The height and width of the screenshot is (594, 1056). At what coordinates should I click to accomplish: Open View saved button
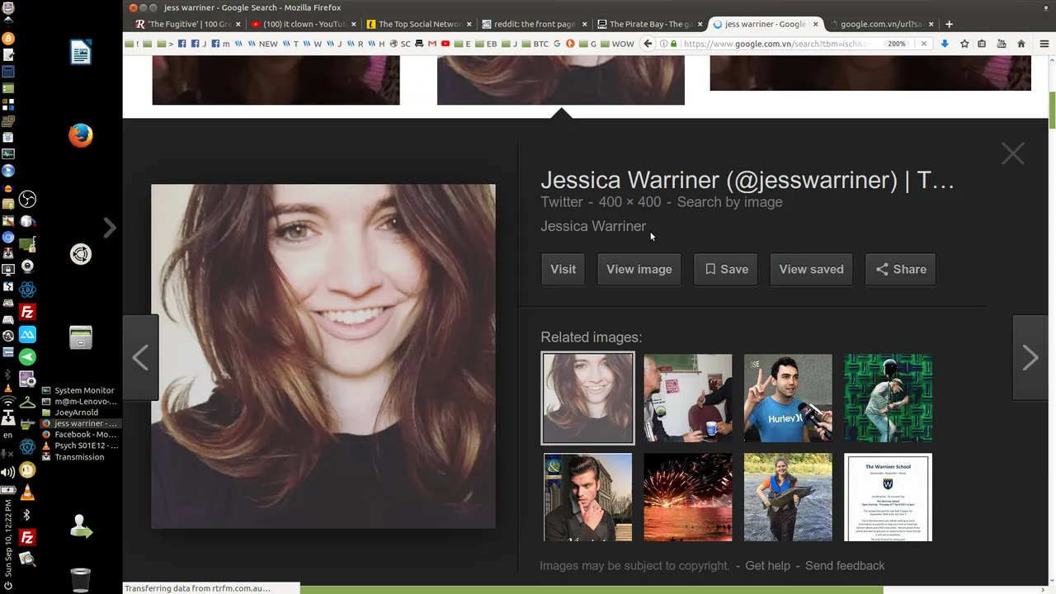[x=811, y=269]
